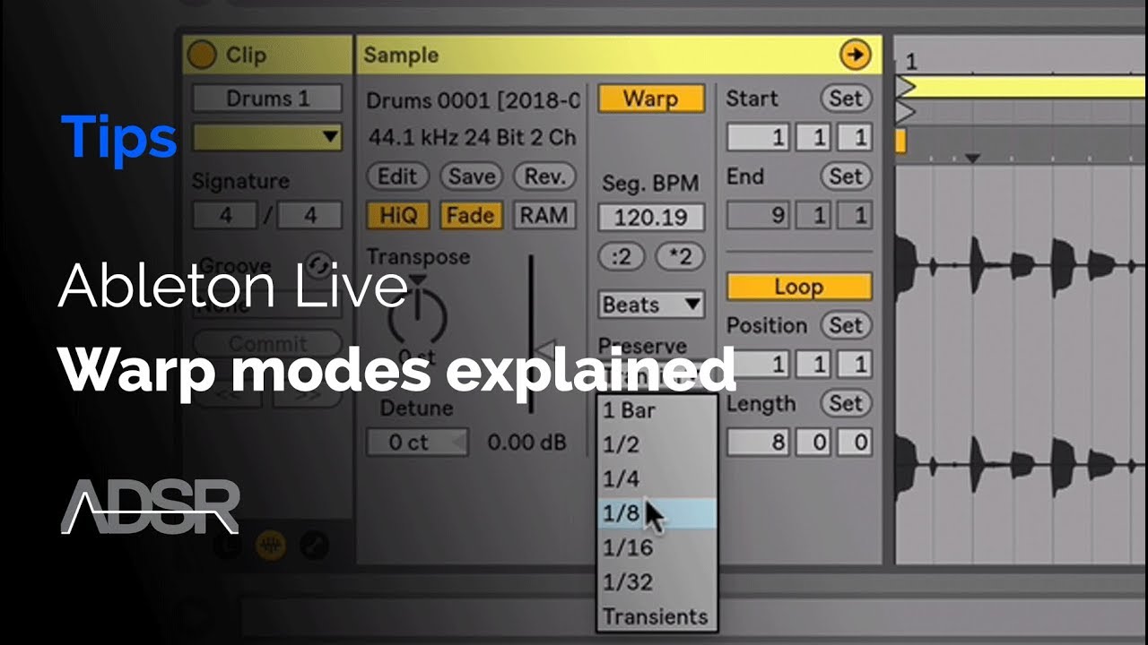This screenshot has height=645, width=1148.
Task: Click the Edit sample button
Action: 397,176
